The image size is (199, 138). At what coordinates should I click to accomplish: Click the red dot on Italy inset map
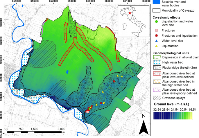pos(130,13)
